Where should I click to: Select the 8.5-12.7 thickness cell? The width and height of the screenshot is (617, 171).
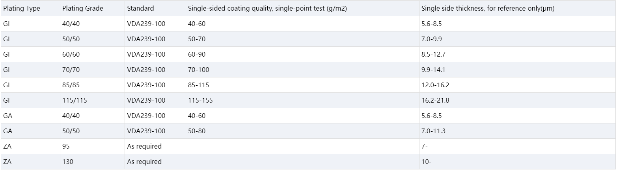433,54
